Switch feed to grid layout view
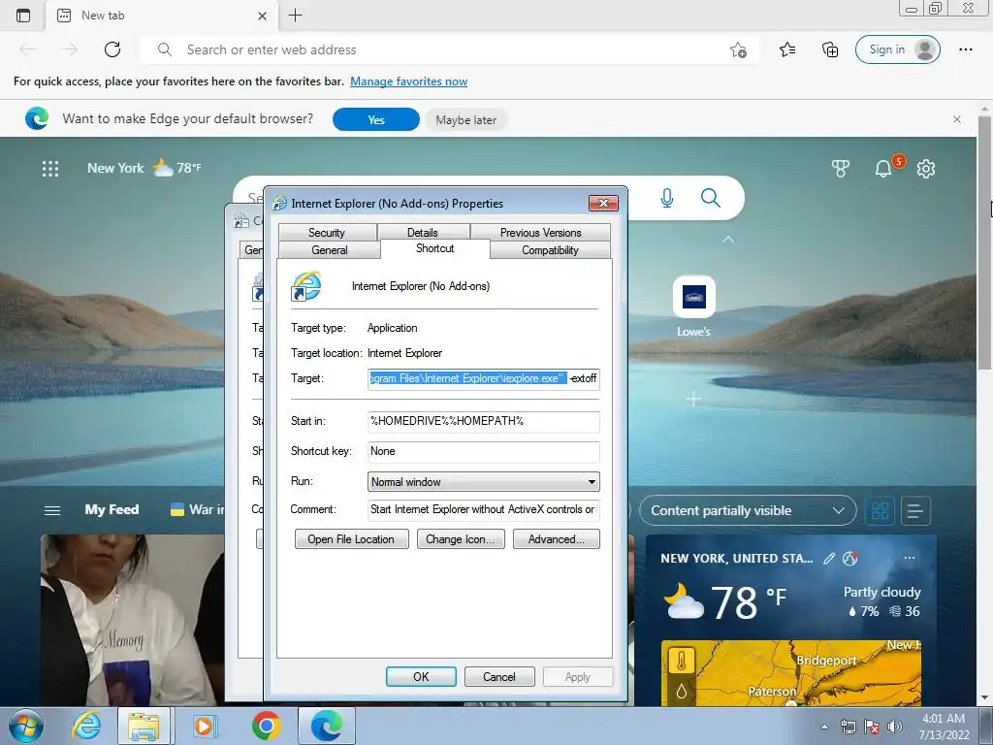 880,510
